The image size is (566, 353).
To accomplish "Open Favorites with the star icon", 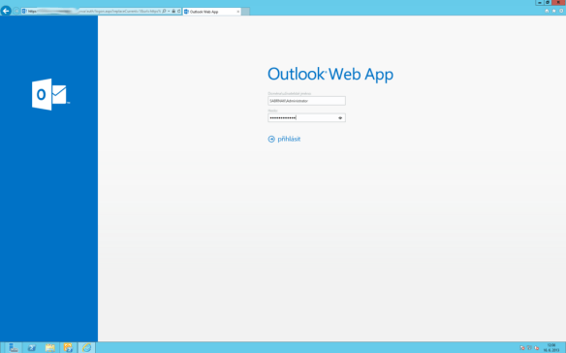I will 554,11.
